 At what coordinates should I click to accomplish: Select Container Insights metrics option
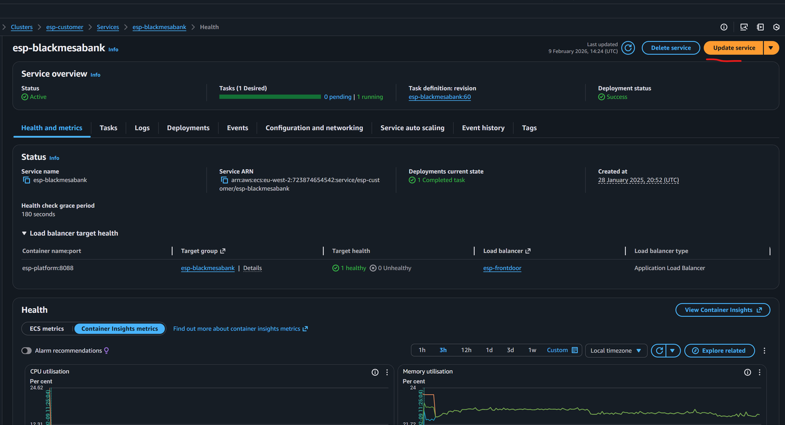120,329
